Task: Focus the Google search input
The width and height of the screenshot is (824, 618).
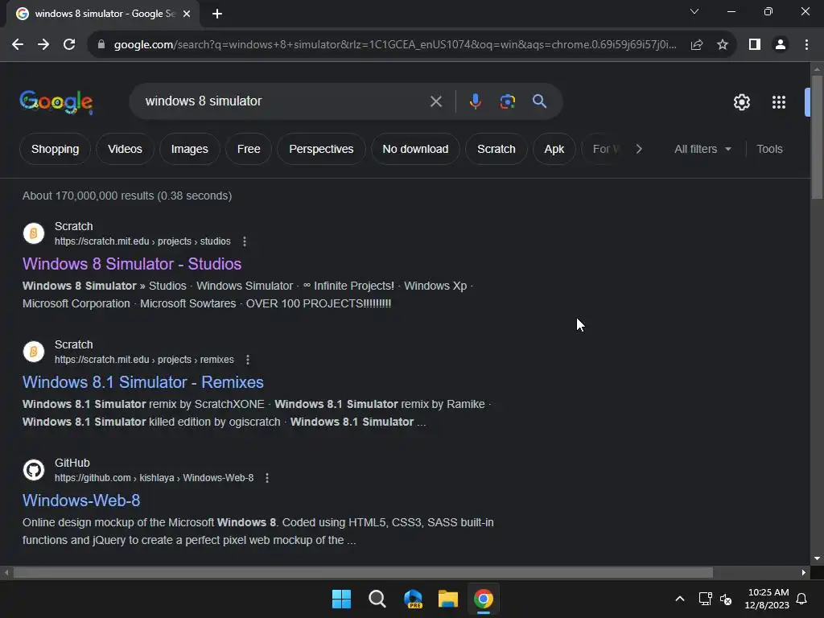Action: tap(284, 101)
